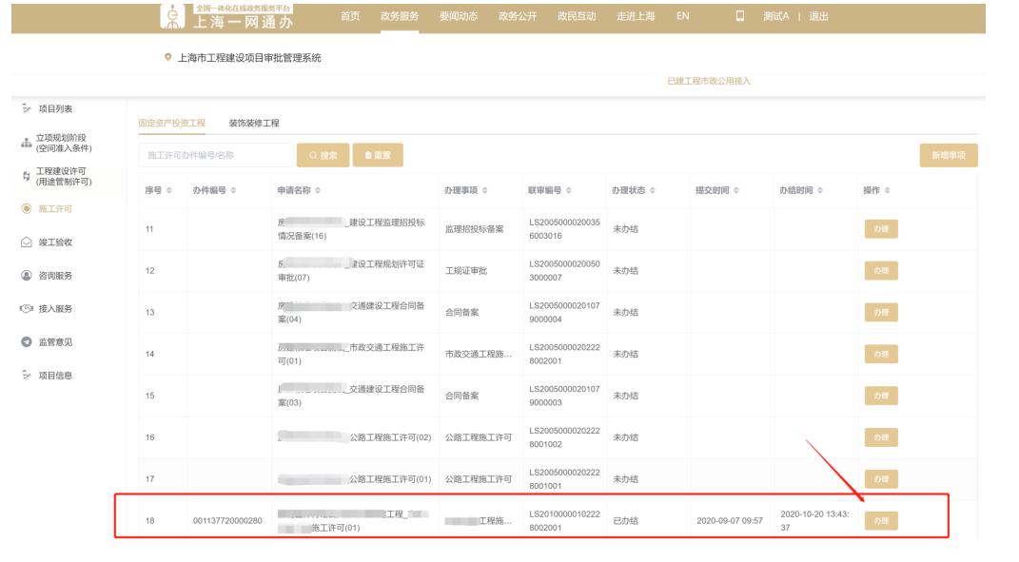The image size is (1019, 562).
Task: Sort by 办理状态 column header
Action: pyautogui.click(x=633, y=190)
